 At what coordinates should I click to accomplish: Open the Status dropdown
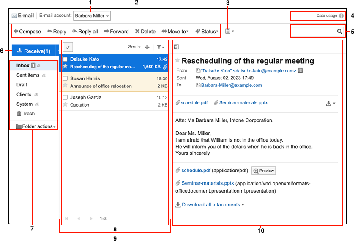pos(207,31)
